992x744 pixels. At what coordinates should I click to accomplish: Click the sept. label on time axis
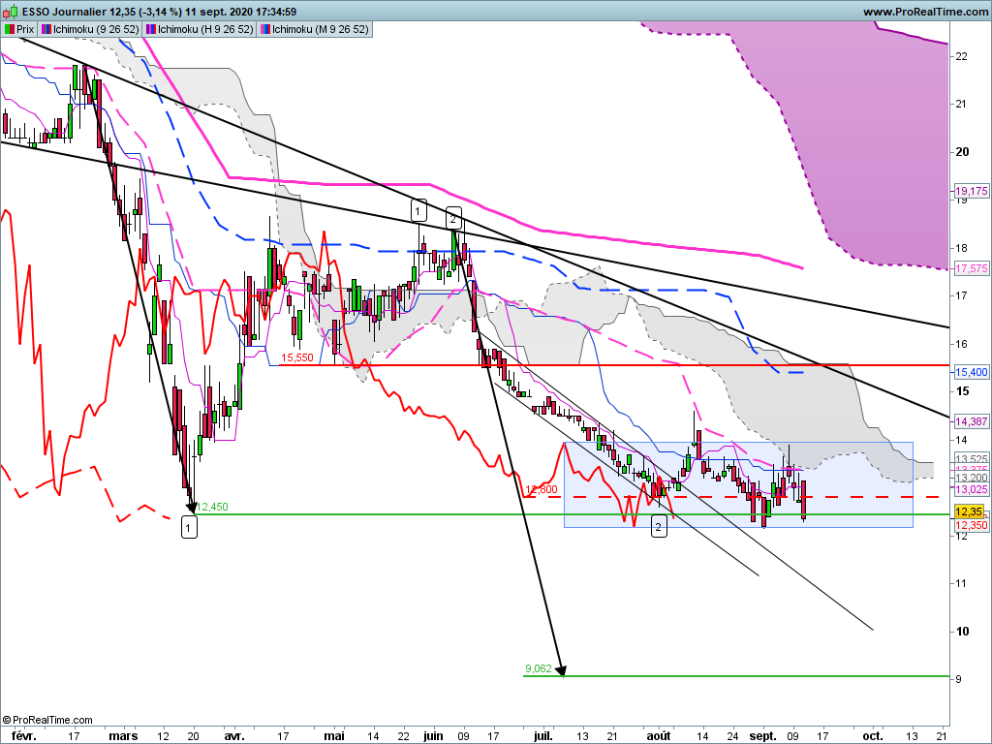(762, 736)
